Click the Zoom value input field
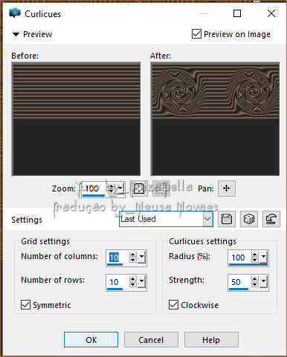287x357 pixels. 94,189
